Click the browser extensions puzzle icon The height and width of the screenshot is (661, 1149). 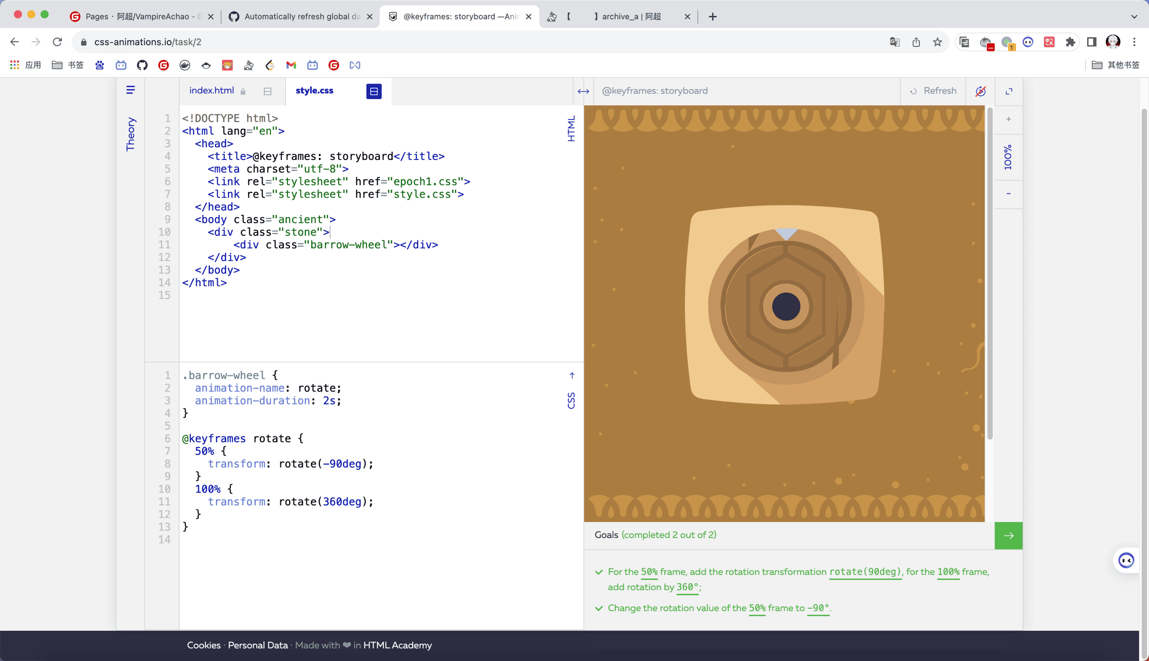tap(1070, 42)
